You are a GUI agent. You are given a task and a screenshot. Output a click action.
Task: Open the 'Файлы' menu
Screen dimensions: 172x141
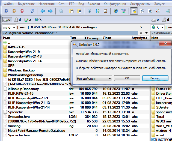(9, 4)
